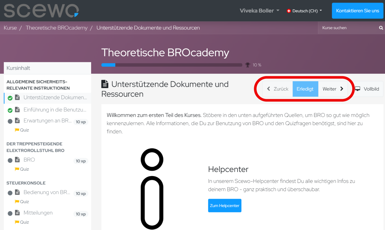The height and width of the screenshot is (230, 385).
Task: Click green checkmark of Unterstützende Dokumen...
Action: pos(10,98)
